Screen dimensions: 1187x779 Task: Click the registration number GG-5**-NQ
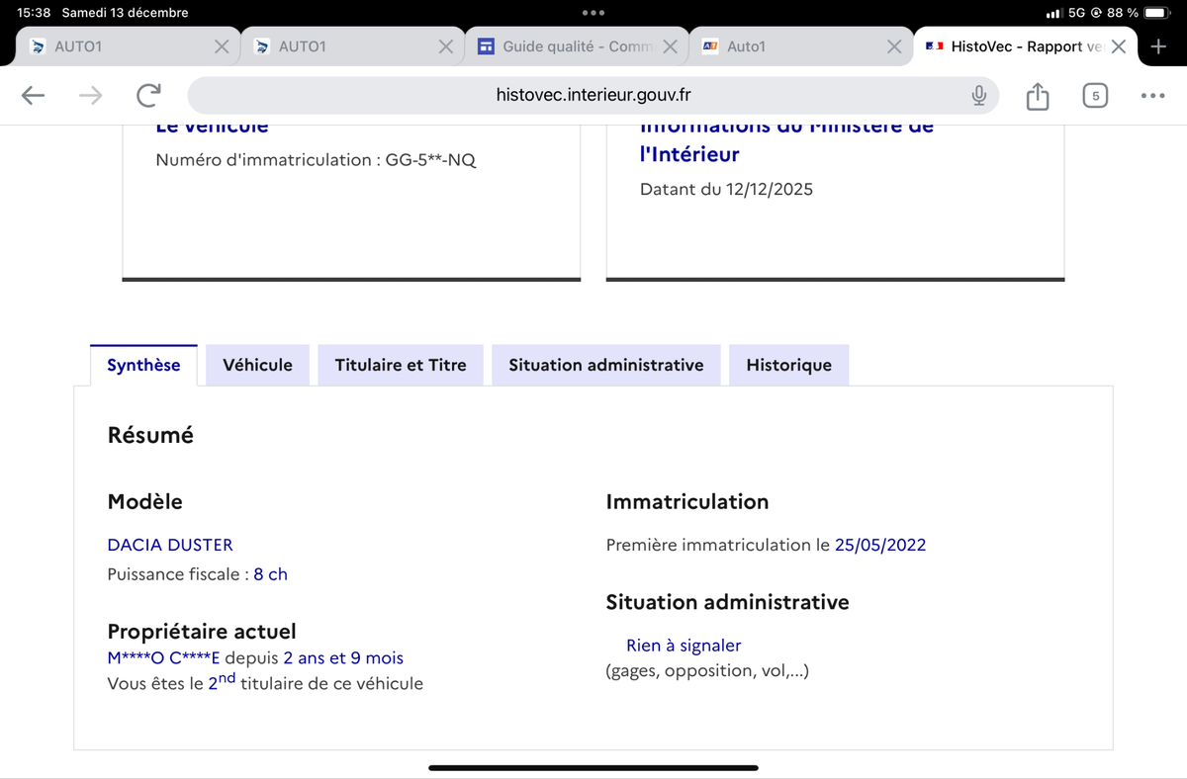pyautogui.click(x=431, y=160)
